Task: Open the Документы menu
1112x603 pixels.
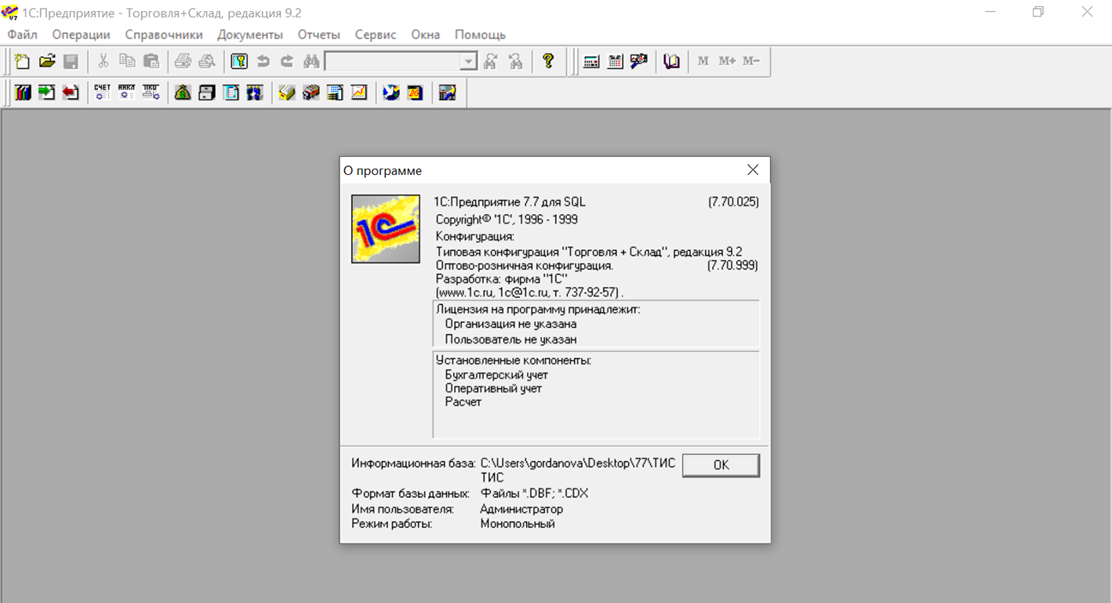Action: 250,35
